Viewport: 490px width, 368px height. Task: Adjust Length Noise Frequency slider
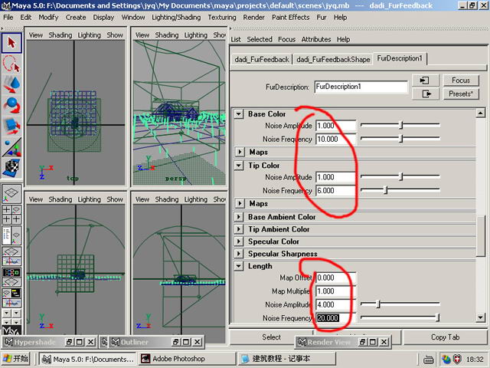[x=437, y=317]
